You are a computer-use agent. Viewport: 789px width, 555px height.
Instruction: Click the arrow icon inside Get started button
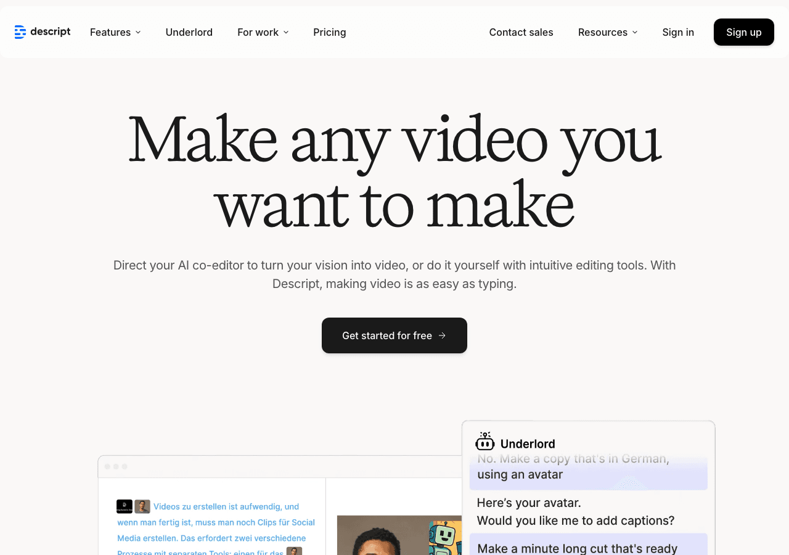[x=443, y=335]
